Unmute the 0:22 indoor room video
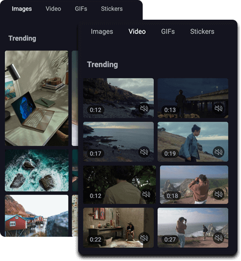241x261 pixels. 144,238
